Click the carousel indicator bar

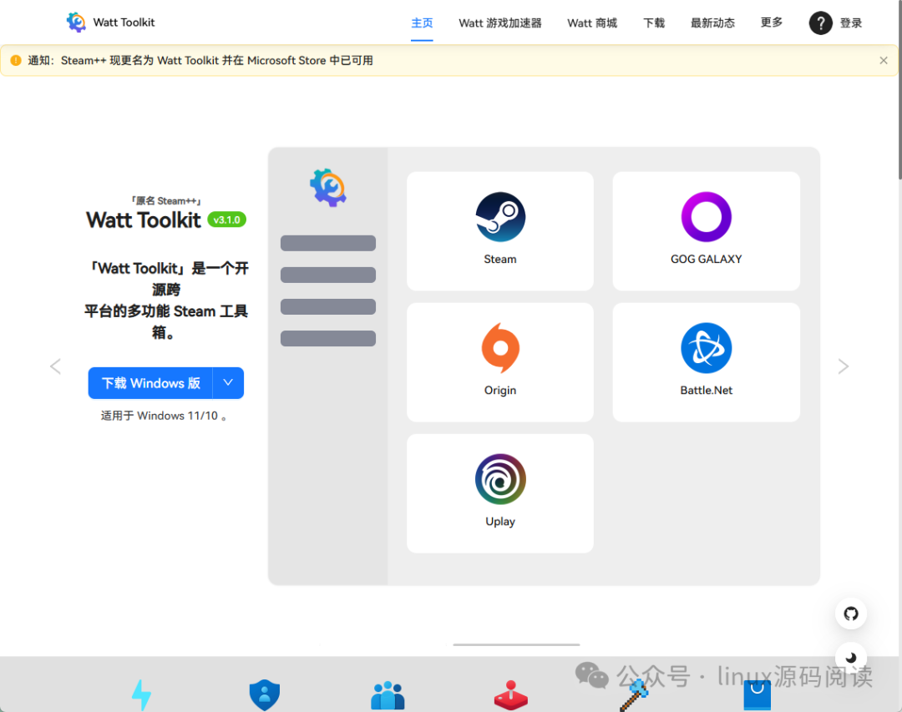point(516,644)
